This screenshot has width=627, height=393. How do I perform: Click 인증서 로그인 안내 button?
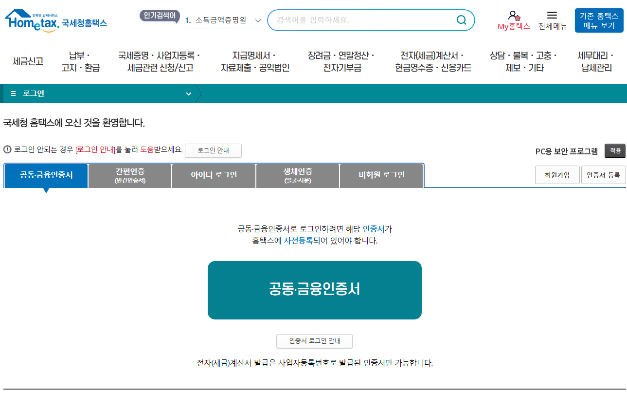(x=314, y=341)
